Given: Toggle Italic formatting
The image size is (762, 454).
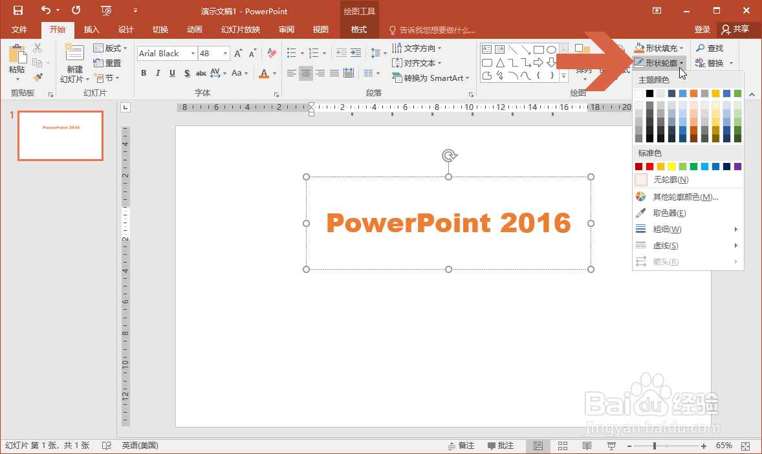Looking at the screenshot, I should (x=158, y=73).
